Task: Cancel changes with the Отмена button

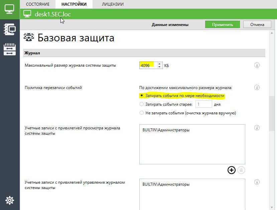Action: [x=257, y=24]
